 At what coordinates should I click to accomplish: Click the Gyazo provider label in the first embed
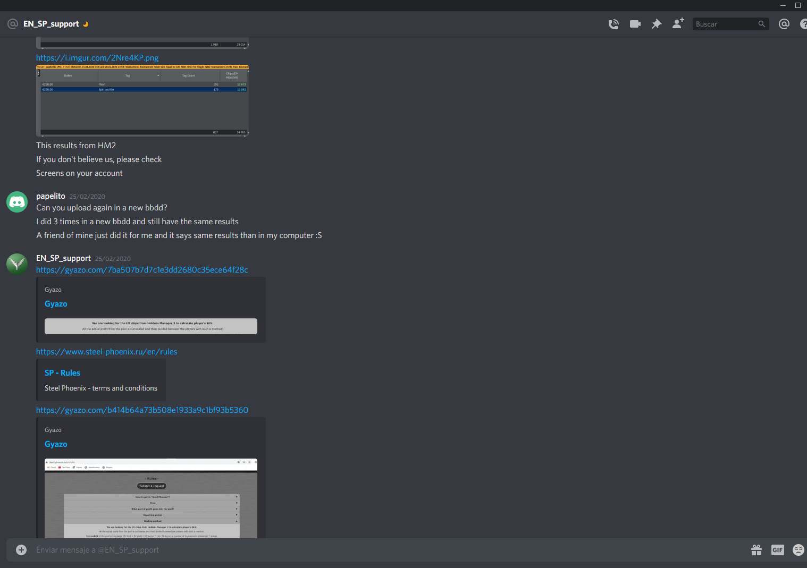coord(53,290)
